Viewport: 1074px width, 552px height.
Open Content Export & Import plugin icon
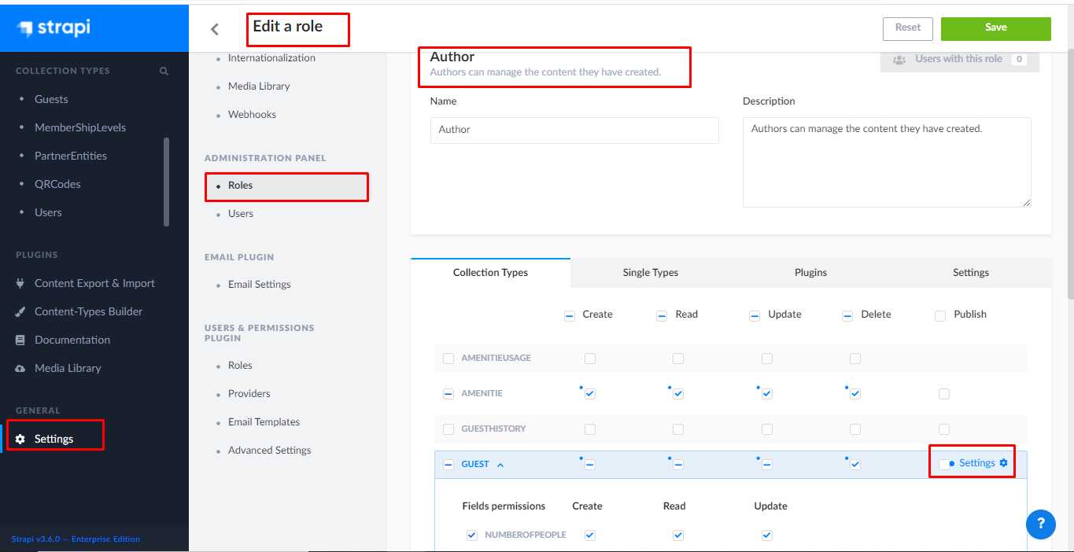click(x=20, y=283)
